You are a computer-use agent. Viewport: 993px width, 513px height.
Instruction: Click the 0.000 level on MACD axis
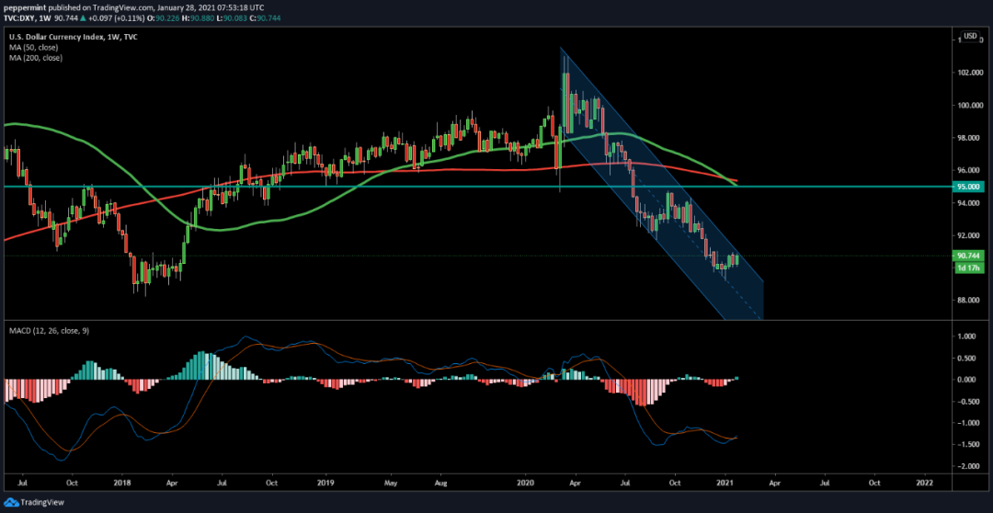965,379
